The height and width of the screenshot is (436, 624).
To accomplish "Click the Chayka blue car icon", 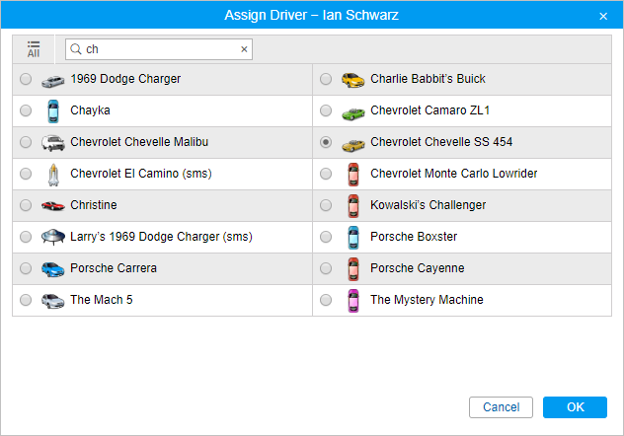I will pyautogui.click(x=52, y=110).
